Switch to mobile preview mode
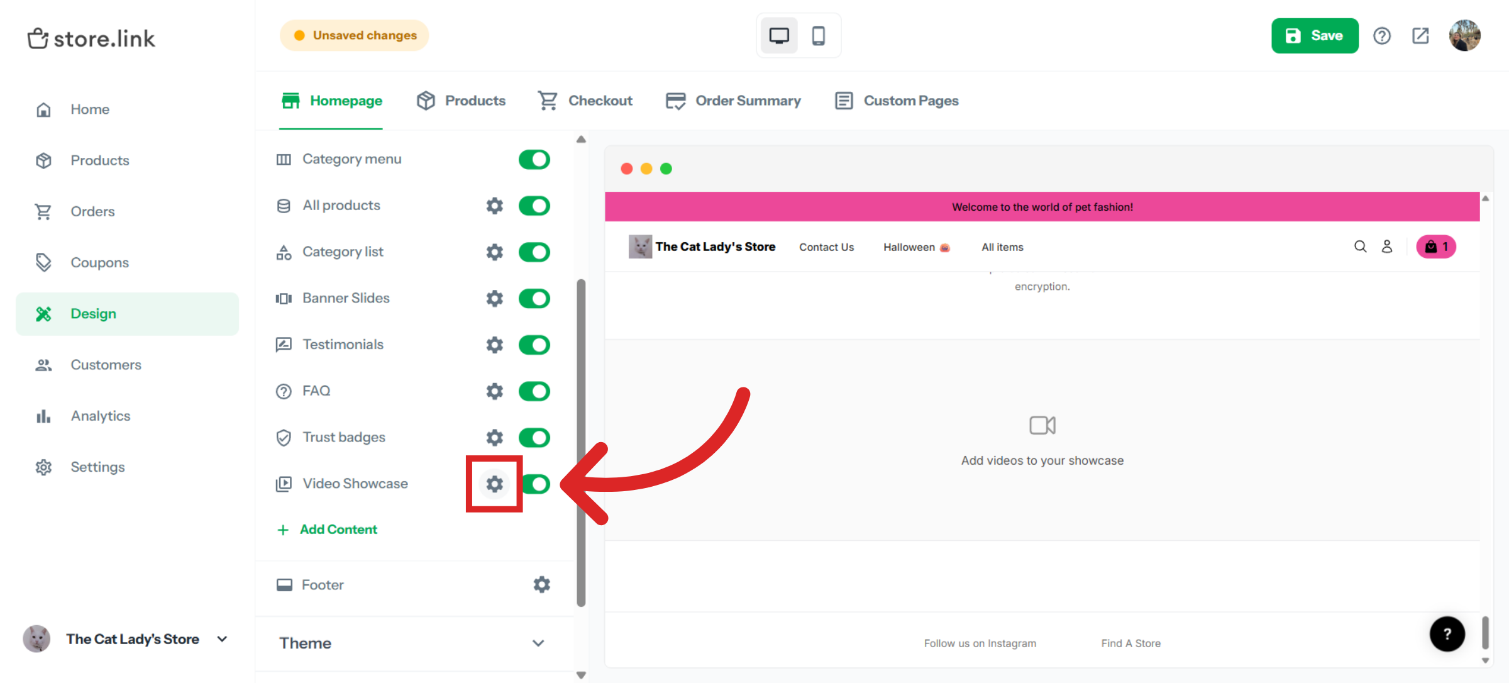The width and height of the screenshot is (1509, 683). [x=818, y=36]
